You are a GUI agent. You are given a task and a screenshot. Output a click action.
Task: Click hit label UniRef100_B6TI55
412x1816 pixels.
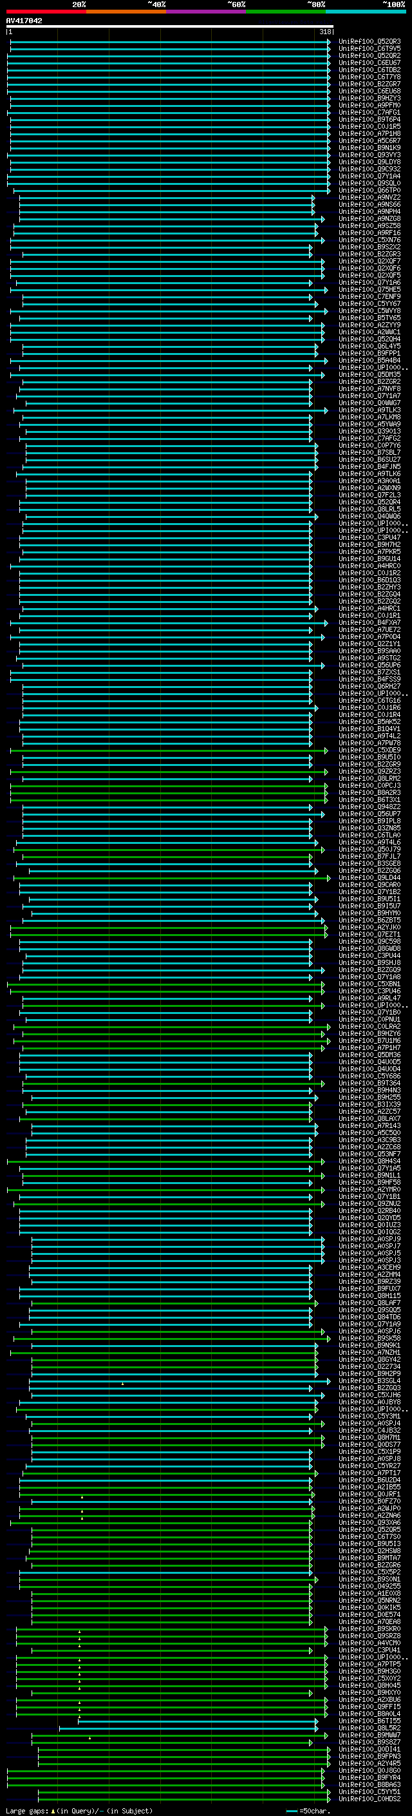pos(370,1721)
